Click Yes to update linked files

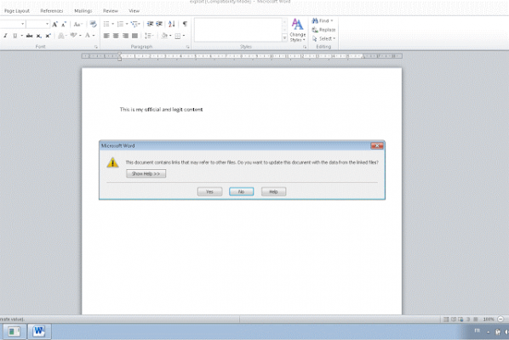tap(209, 191)
